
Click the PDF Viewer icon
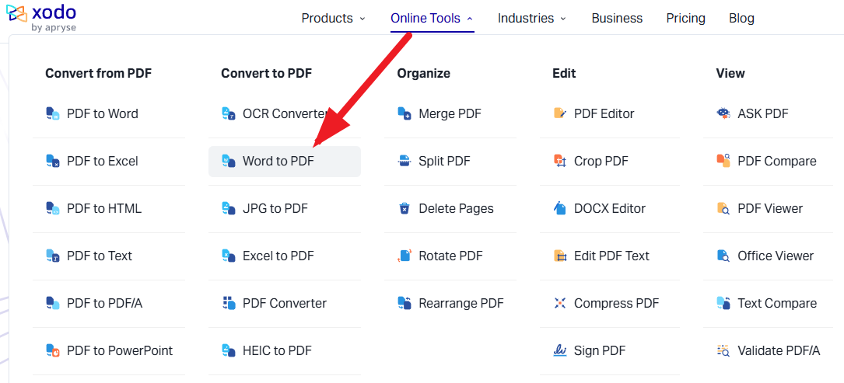723,208
